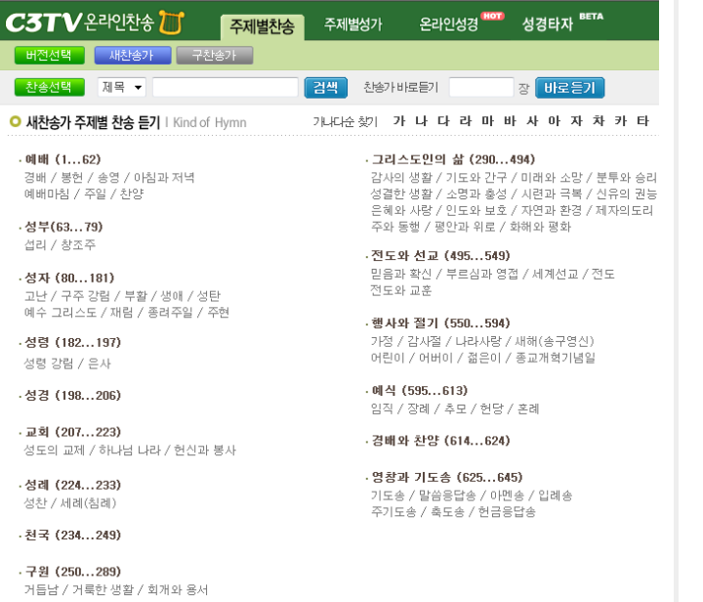Viewport: 703px width, 602px height.
Task: Open the 성자 (80...181) category
Action: click(x=69, y=279)
